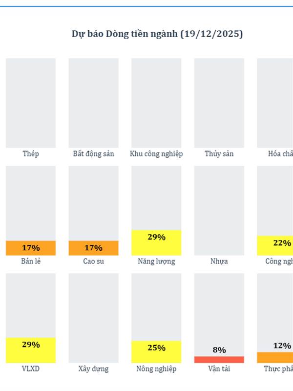
Task: Click the orange 12% Thực phẩm bar
Action: (275, 358)
